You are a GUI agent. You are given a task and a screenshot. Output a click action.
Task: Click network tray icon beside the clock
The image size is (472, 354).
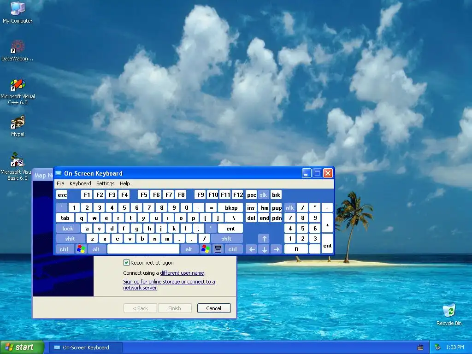coord(438,348)
